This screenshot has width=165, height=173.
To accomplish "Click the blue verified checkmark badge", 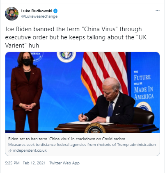I will [55, 11].
